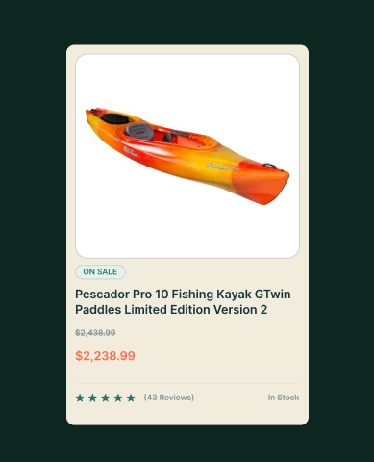Viewport: 374px width, 462px height.
Task: Select the fifth rating star
Action: [x=131, y=398]
